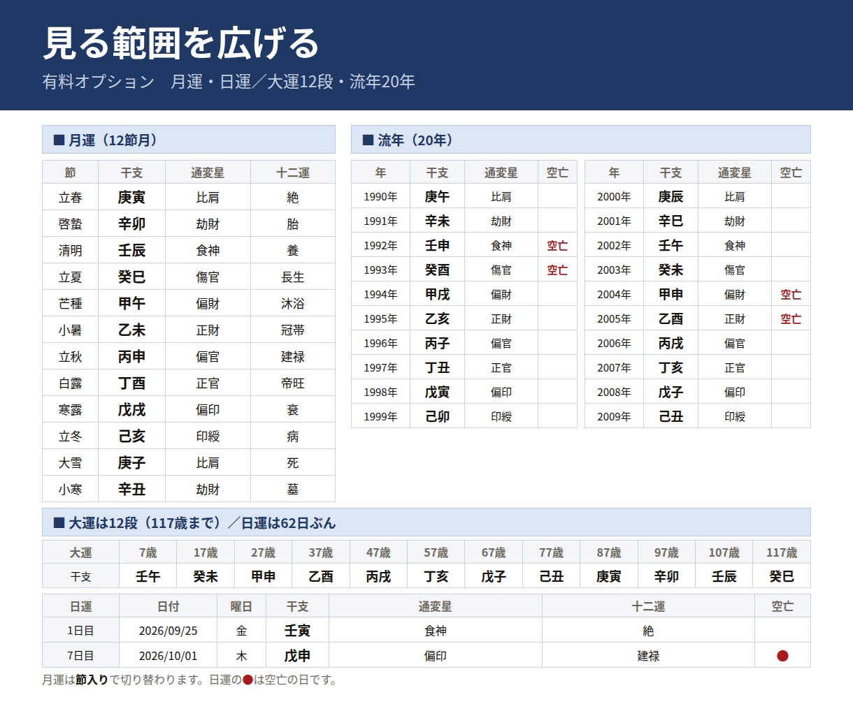Select 丙子 in the 1996年 row
This screenshot has width=853, height=704.
point(438,344)
